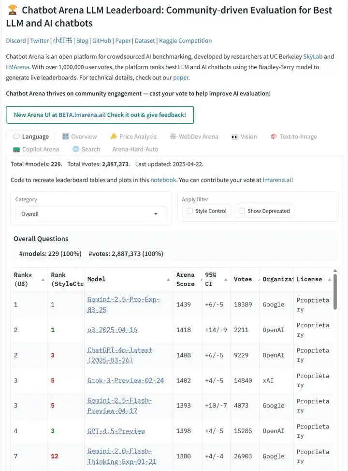The image size is (348, 471).
Task: Open the Paper link in header
Action: (x=123, y=41)
